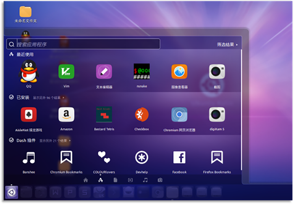Open 图像查看器 image viewer
The image size is (294, 204).
[x=179, y=72]
